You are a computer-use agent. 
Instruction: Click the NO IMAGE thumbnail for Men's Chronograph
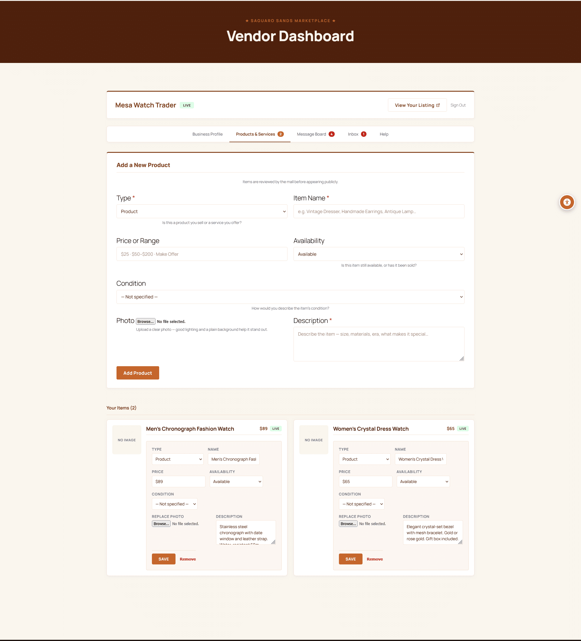[x=126, y=440]
